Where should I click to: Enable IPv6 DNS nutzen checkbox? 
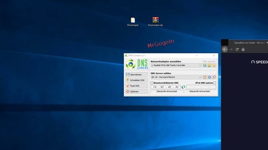215,83
